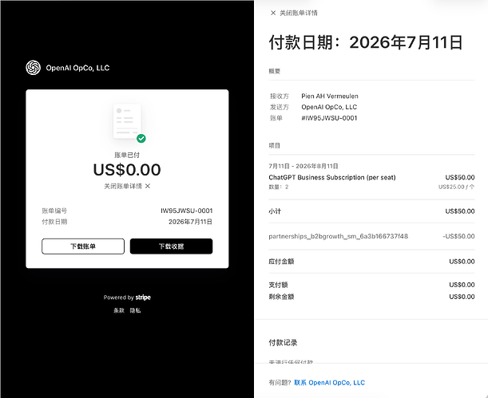
Task: Click the OpenAI logo icon
Action: click(x=33, y=68)
